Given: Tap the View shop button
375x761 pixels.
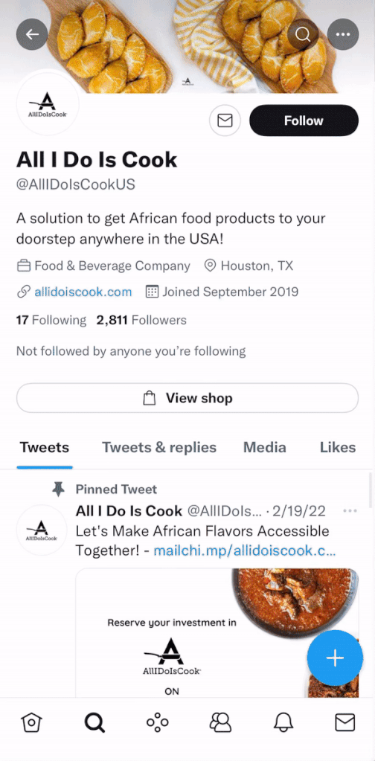Looking at the screenshot, I should tap(187, 398).
